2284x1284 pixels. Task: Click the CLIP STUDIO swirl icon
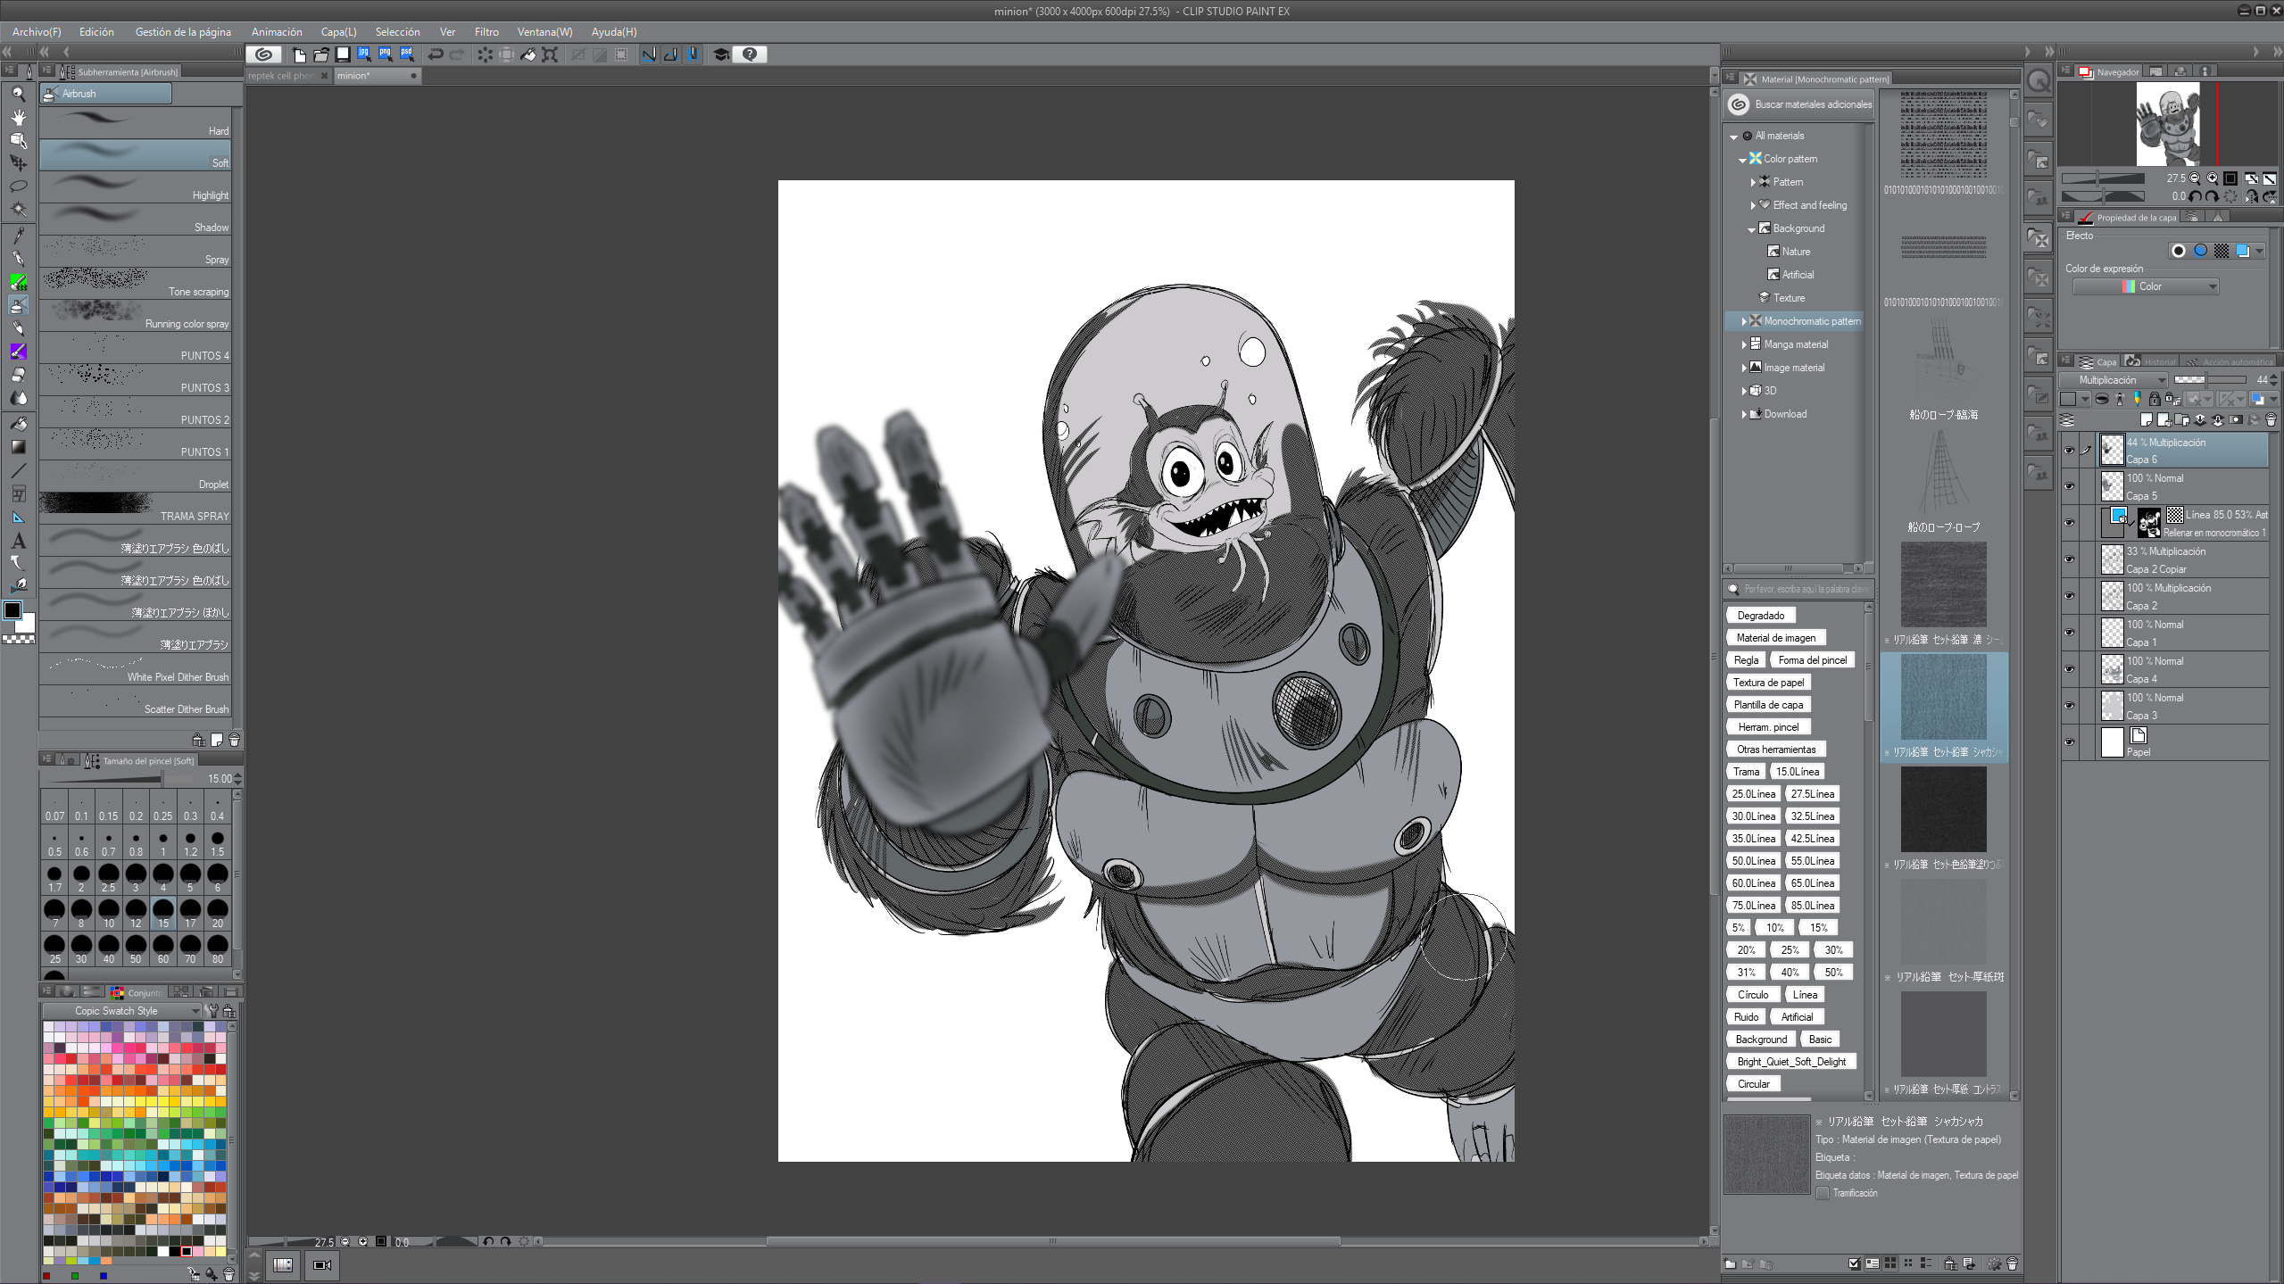click(x=263, y=54)
